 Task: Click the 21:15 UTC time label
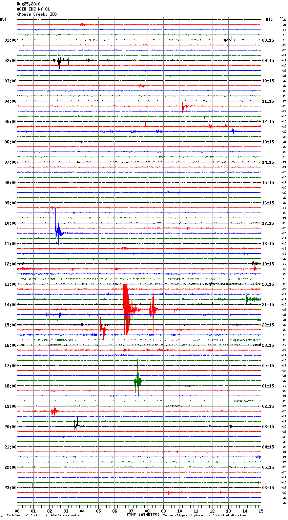coord(268,305)
